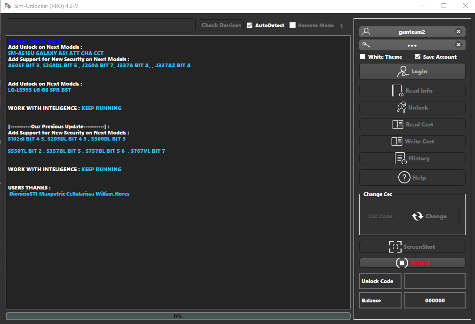Click the capture frame icon on ScreenShot
Viewport: 475px width, 324px height.
(395, 246)
